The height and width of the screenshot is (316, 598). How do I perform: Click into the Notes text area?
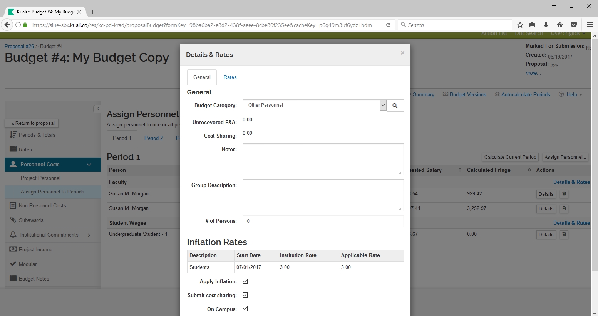pos(323,159)
